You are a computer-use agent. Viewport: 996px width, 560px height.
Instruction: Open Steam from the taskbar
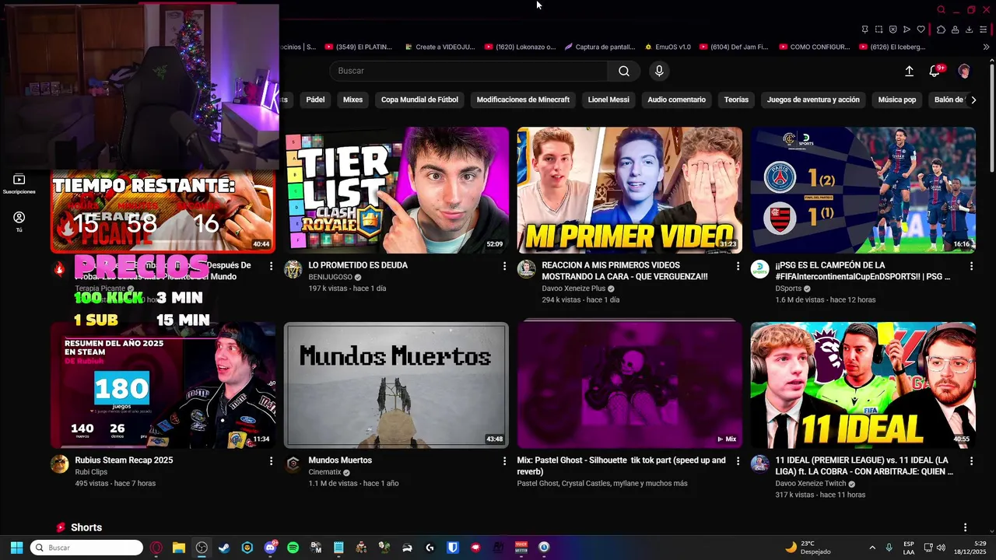coord(224,548)
